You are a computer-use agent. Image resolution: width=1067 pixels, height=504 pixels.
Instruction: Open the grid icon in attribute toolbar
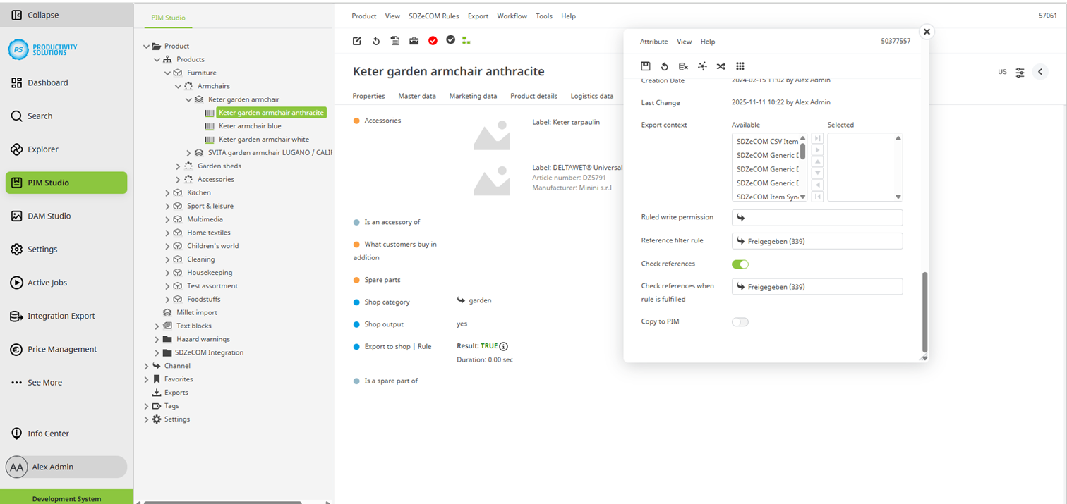pos(740,66)
